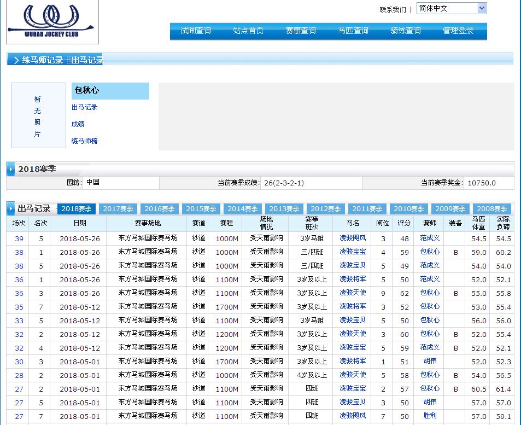The height and width of the screenshot is (425, 521).
Task: Open 赛事查询 navigation menu
Action: 301,31
